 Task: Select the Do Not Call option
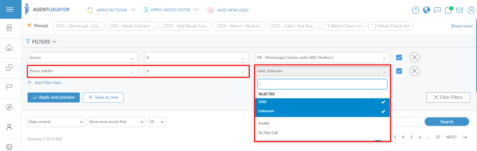(322, 132)
